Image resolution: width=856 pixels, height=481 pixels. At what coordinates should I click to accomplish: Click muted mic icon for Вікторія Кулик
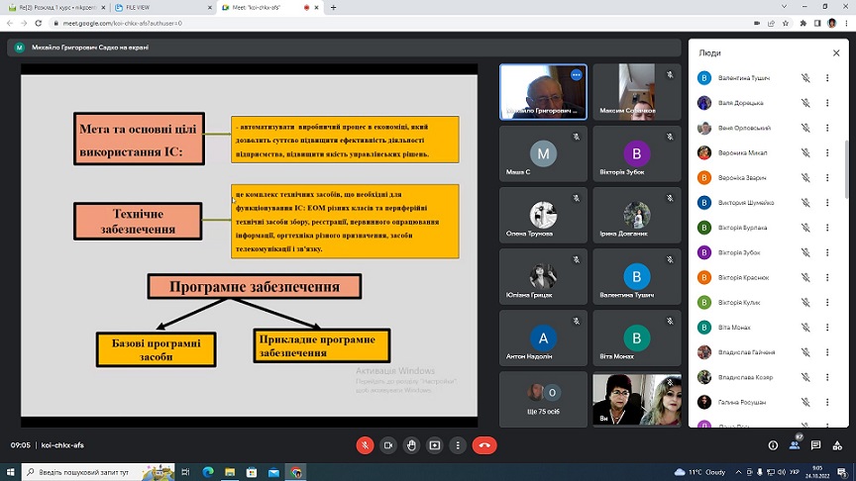pos(805,303)
